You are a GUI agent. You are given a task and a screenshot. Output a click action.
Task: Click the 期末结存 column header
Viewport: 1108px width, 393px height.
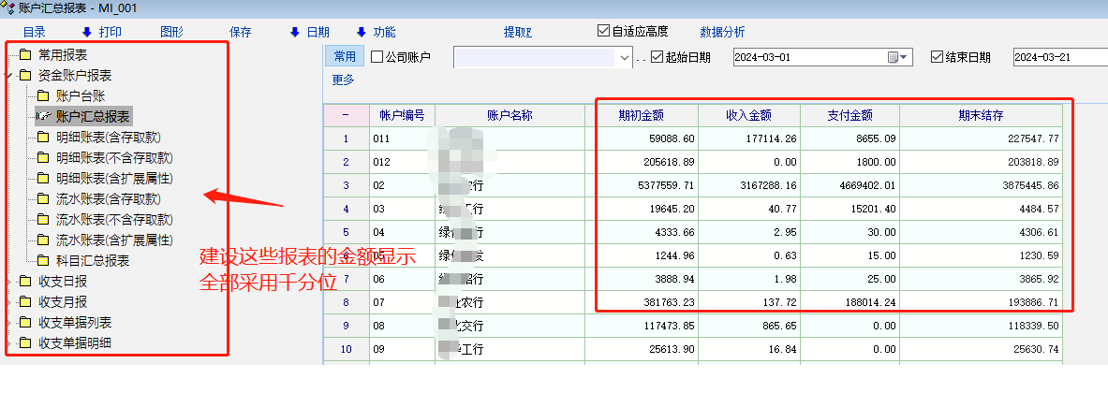pyautogui.click(x=980, y=115)
